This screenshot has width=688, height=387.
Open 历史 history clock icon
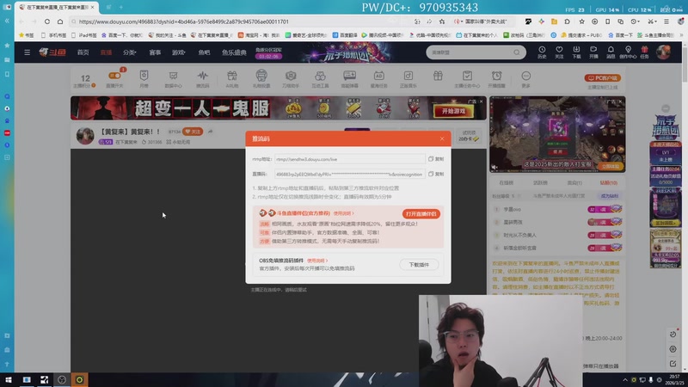click(542, 52)
